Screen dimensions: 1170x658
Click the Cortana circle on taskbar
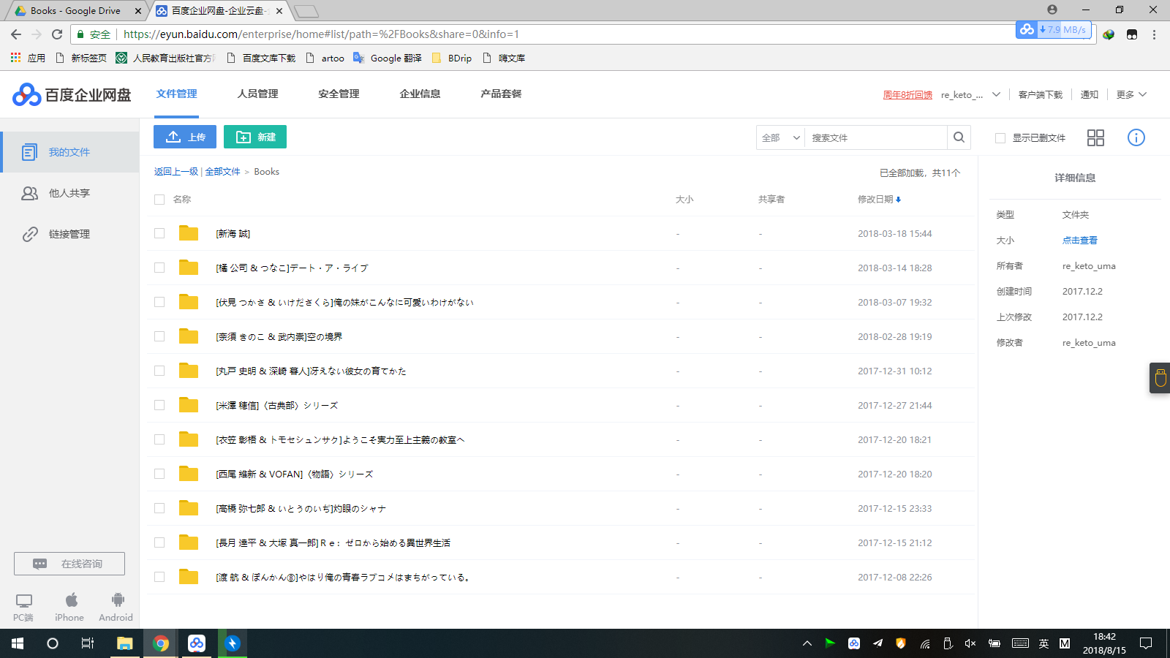[x=53, y=643]
